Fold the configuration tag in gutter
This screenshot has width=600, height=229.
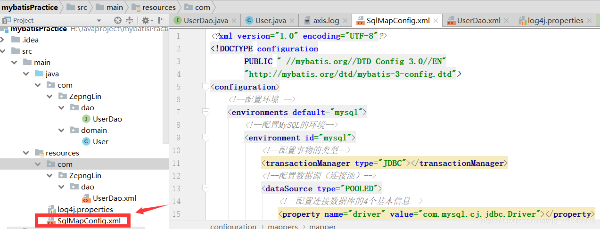205,87
